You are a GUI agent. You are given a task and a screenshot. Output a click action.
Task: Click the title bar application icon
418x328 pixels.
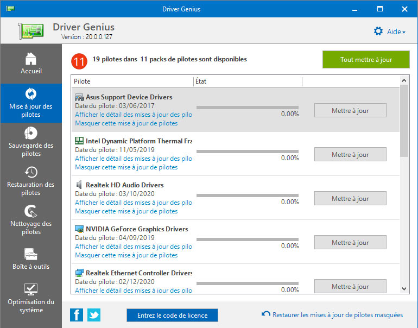click(x=10, y=9)
